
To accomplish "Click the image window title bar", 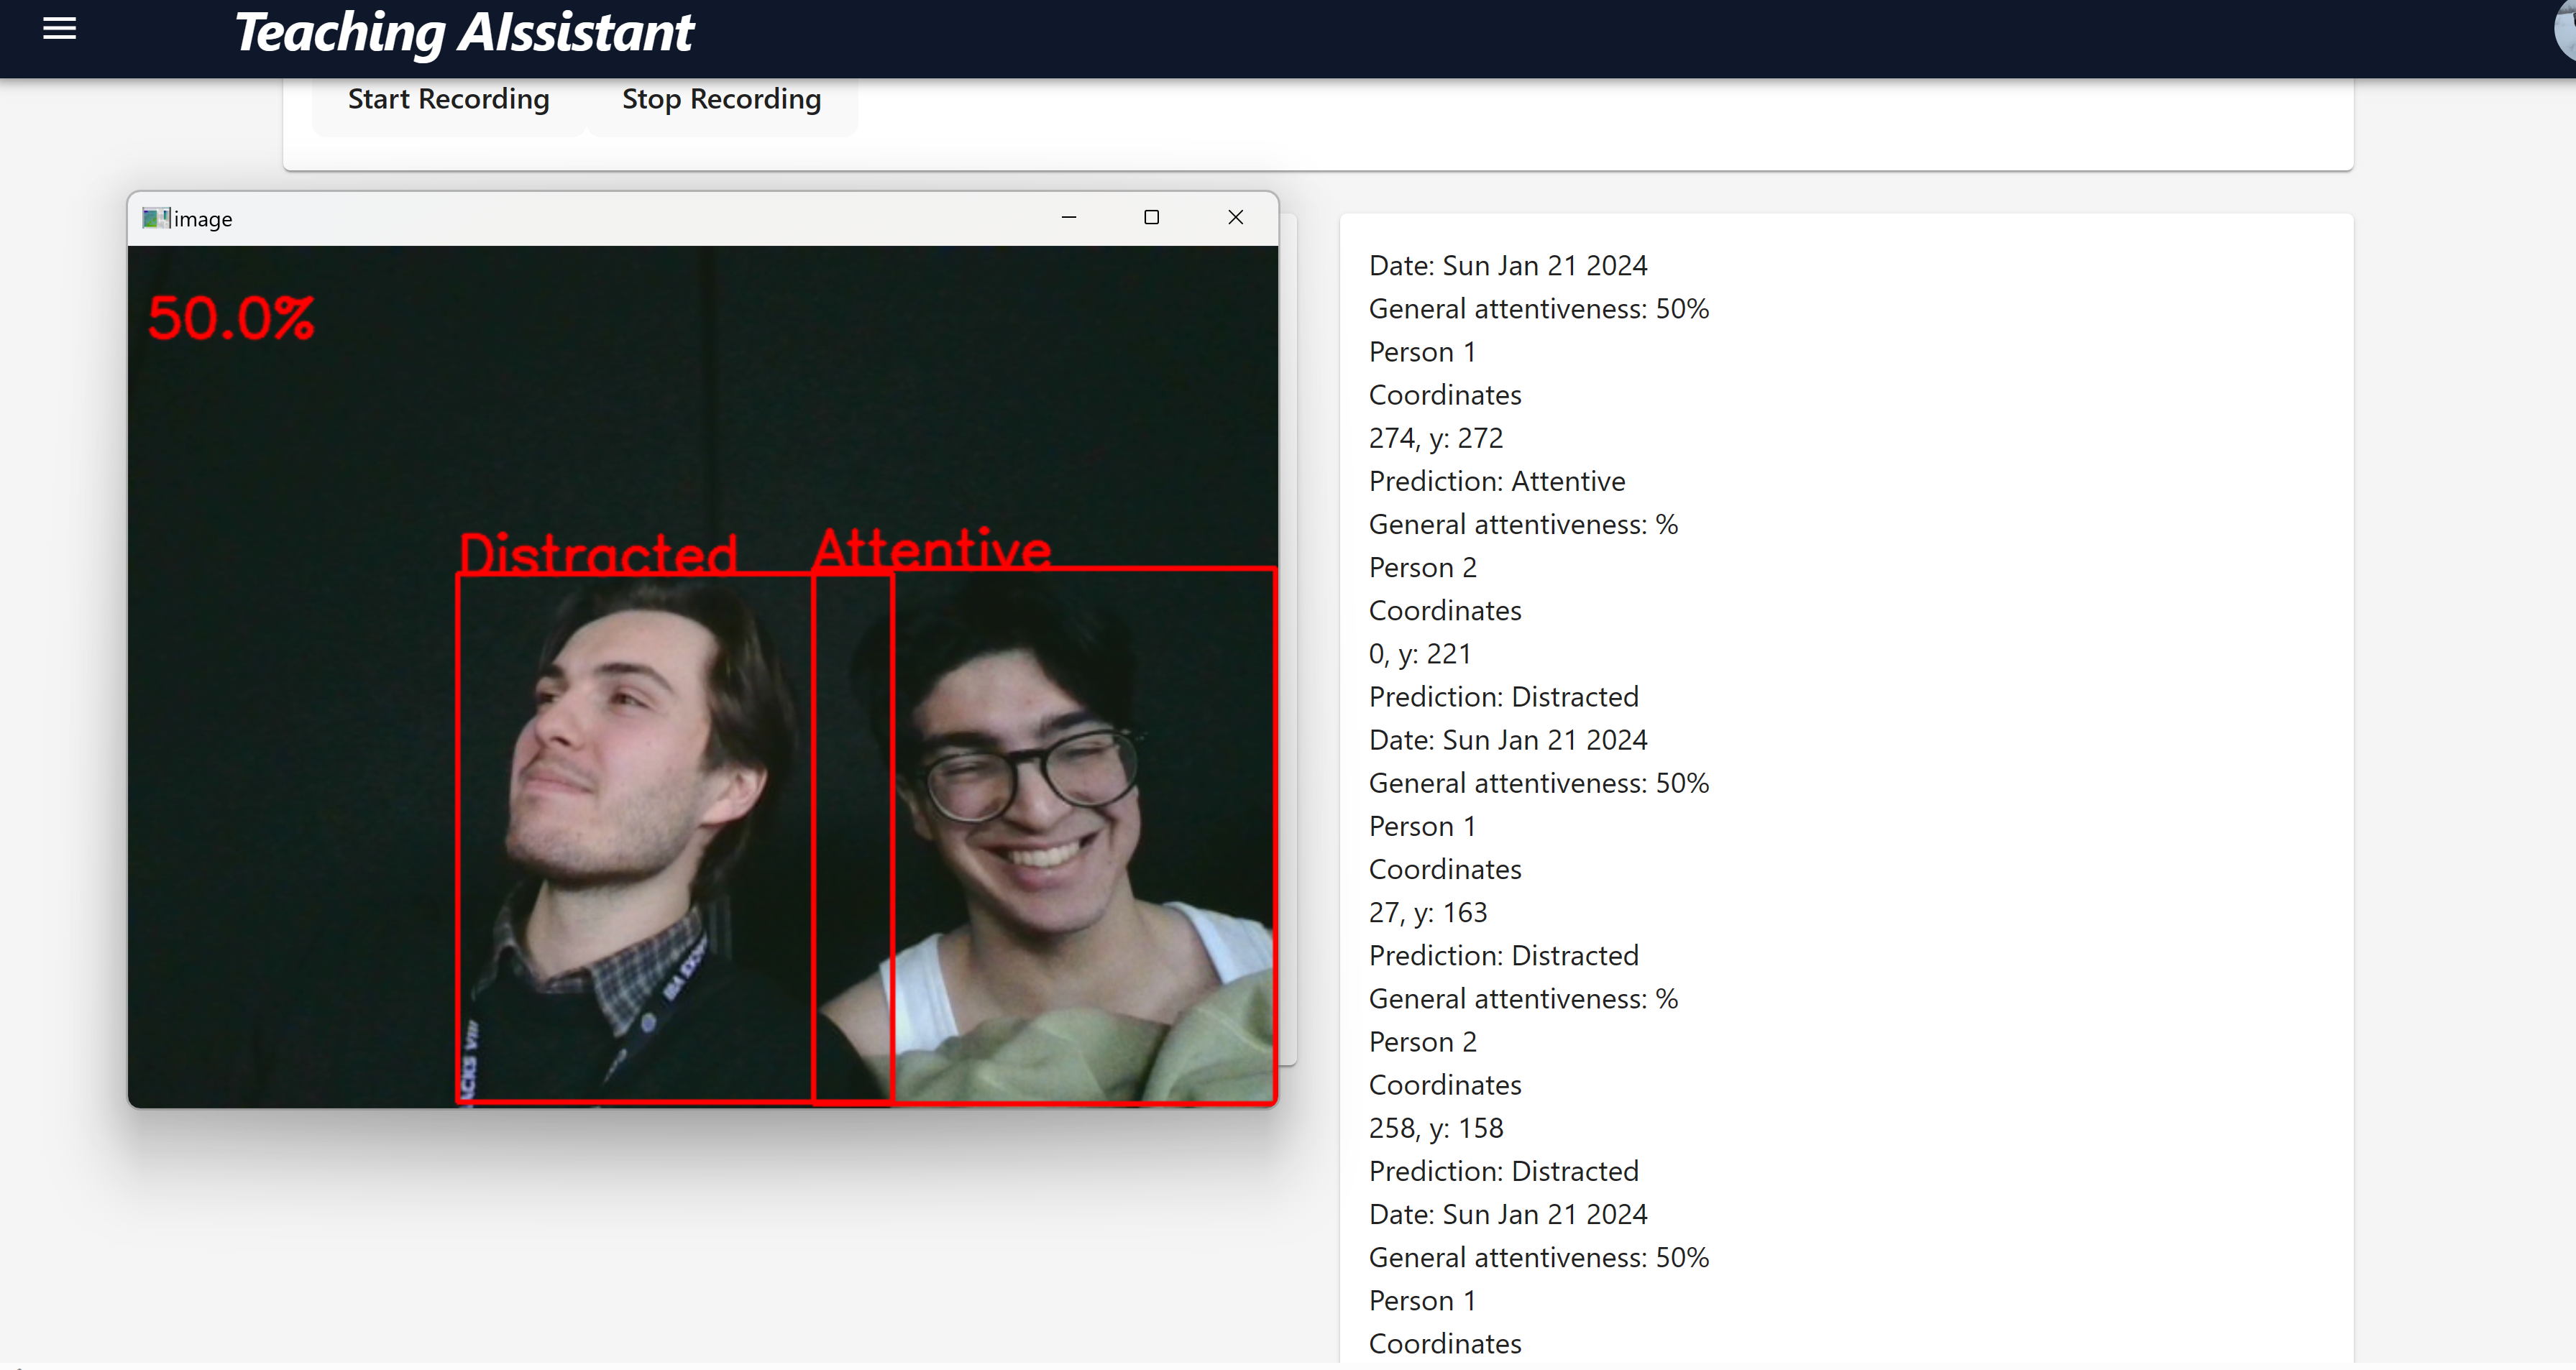I will (x=640, y=218).
